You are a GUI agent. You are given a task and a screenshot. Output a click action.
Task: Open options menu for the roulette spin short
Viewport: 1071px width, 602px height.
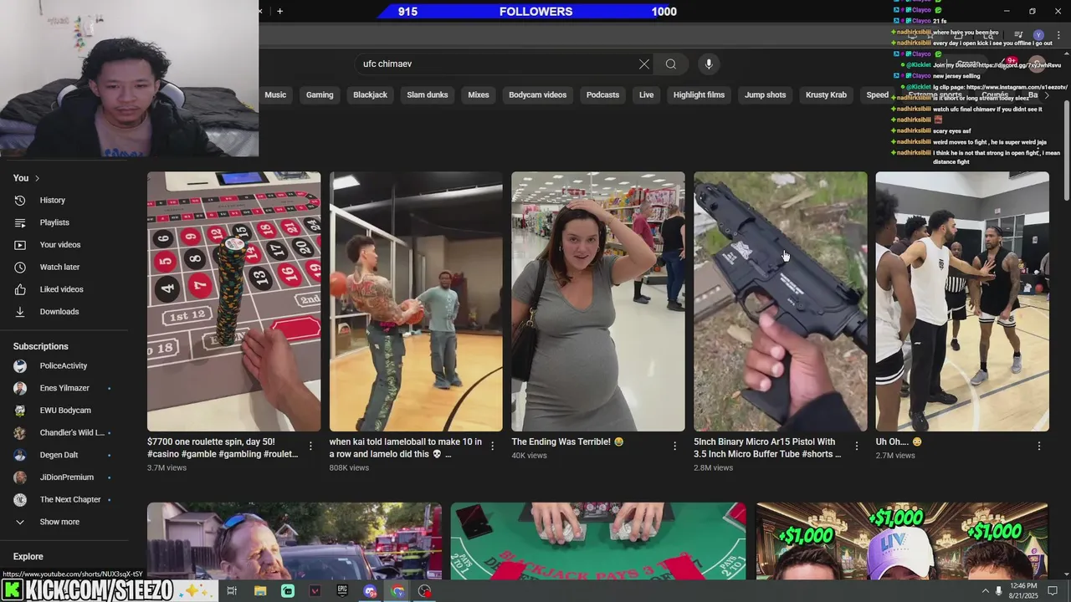(x=310, y=446)
